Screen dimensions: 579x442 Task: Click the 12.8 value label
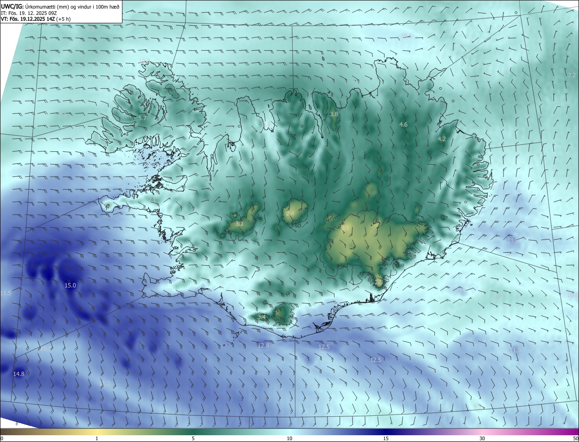tap(263, 345)
